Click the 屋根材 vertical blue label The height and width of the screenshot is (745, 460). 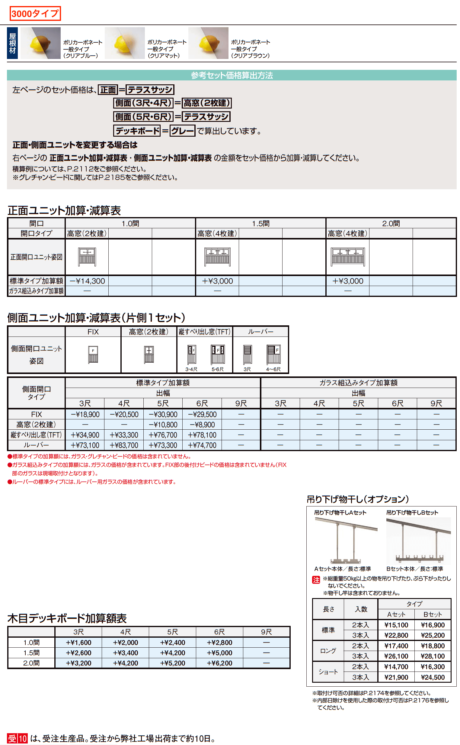(12, 43)
